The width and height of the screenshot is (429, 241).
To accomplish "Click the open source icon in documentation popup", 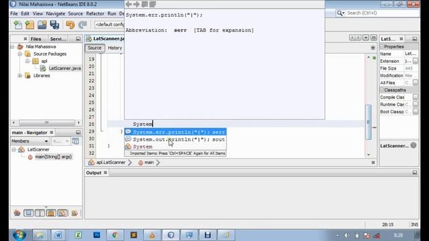I will click(x=153, y=4).
